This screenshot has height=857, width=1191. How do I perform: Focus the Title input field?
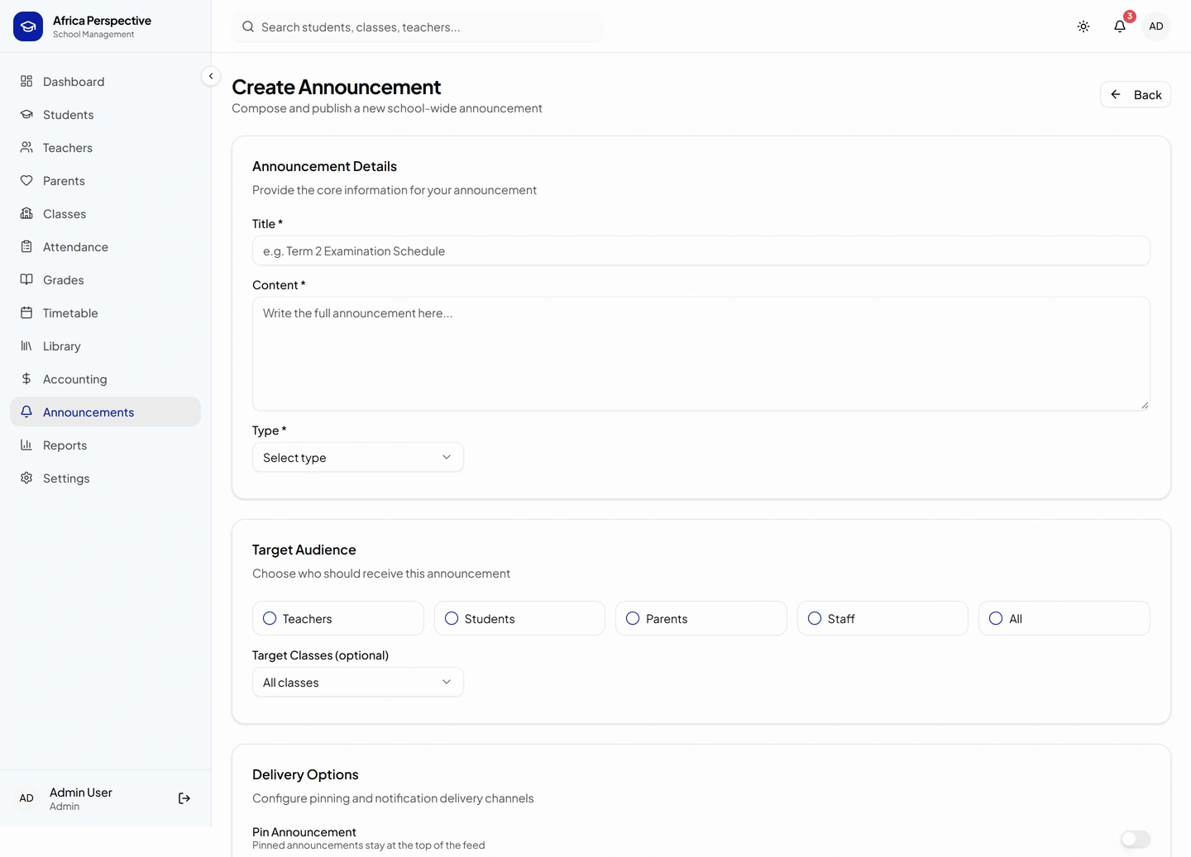pos(701,250)
